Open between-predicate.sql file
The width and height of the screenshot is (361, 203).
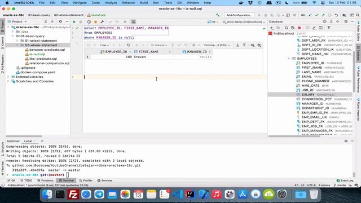point(47,50)
